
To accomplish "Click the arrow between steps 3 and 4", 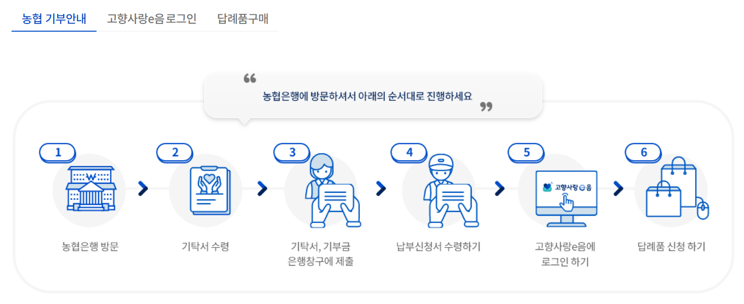I will (x=381, y=189).
